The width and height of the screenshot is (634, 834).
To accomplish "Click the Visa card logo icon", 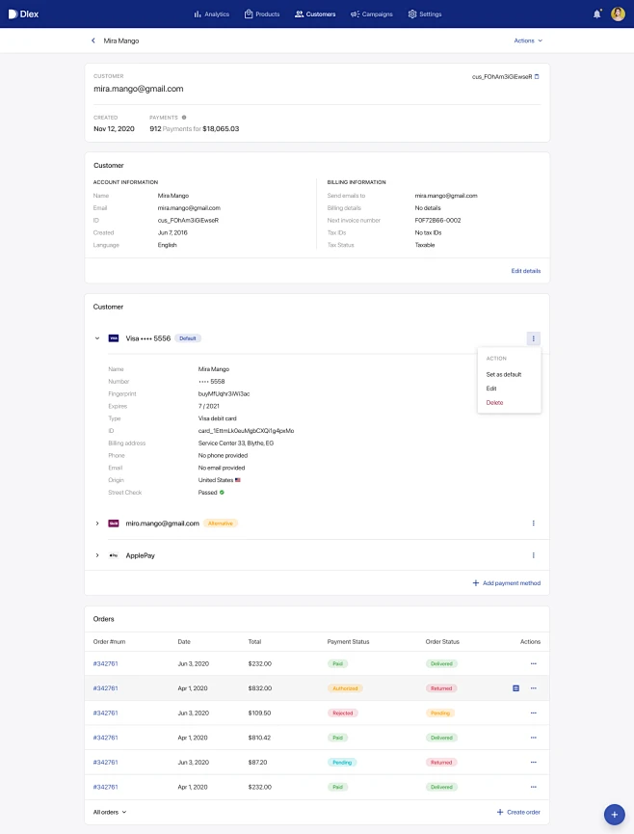I will (x=113, y=338).
